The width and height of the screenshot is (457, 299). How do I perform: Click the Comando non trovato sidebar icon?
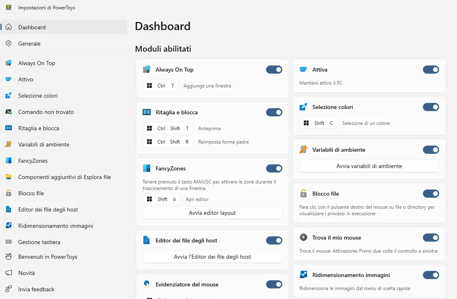pos(9,112)
